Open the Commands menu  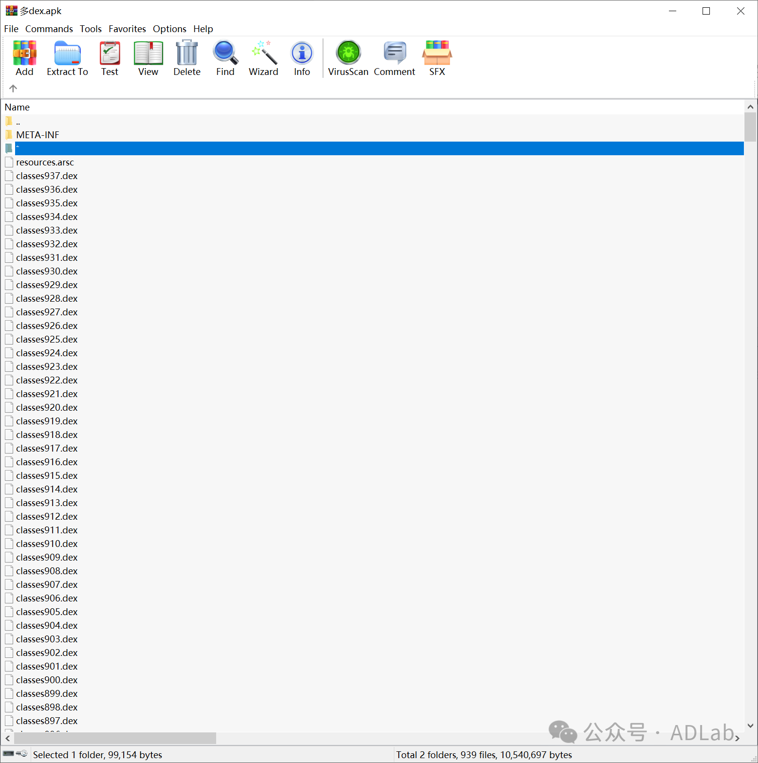point(49,29)
